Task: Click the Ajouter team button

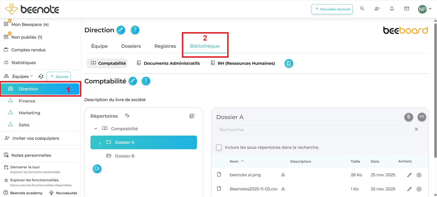Action: click(x=59, y=76)
